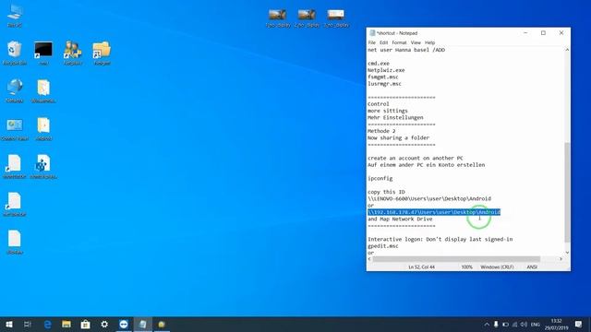Click the 'ANSI' encoding status entry
Viewport: 591px width, 332px height.
(x=532, y=267)
